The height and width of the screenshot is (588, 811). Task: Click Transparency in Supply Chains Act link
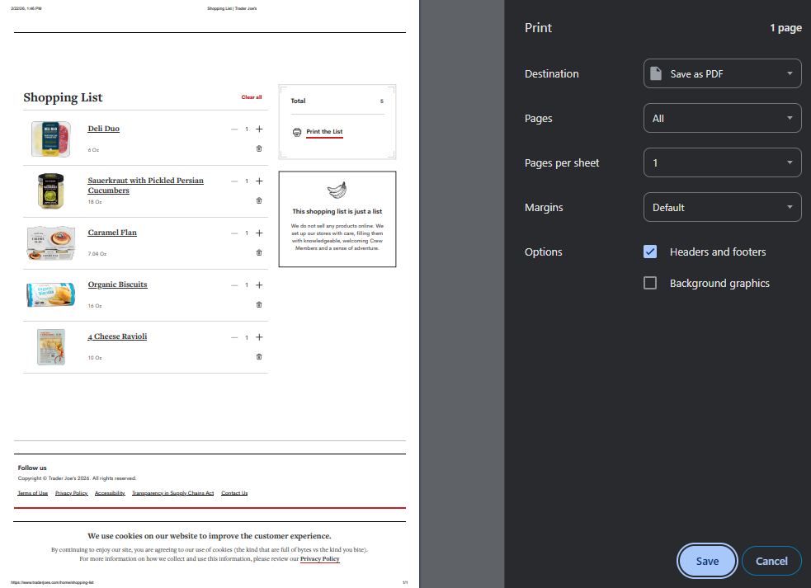[172, 493]
